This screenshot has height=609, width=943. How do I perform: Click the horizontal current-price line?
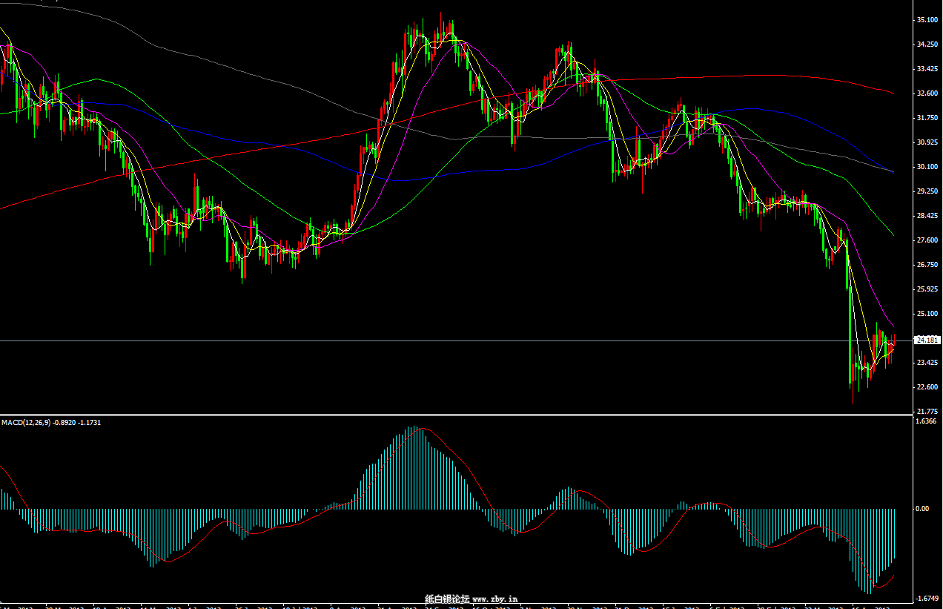point(445,341)
